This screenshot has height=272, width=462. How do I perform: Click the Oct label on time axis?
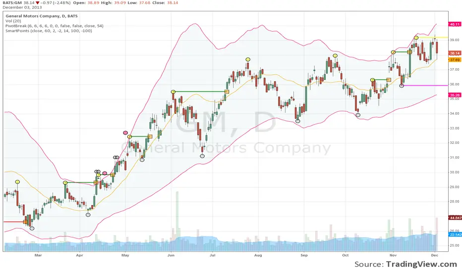(346, 255)
